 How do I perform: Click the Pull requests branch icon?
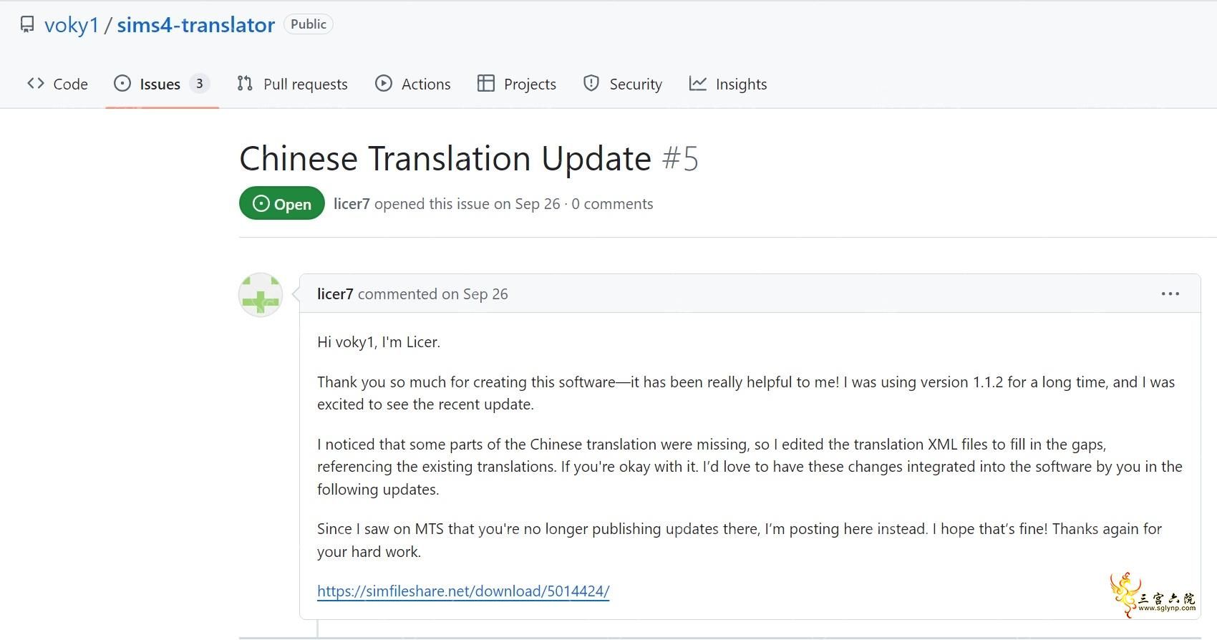coord(245,84)
